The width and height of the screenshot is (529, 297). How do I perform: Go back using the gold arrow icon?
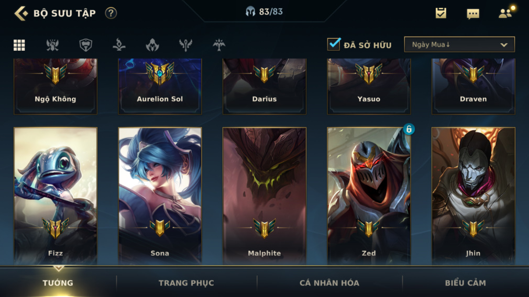21,13
